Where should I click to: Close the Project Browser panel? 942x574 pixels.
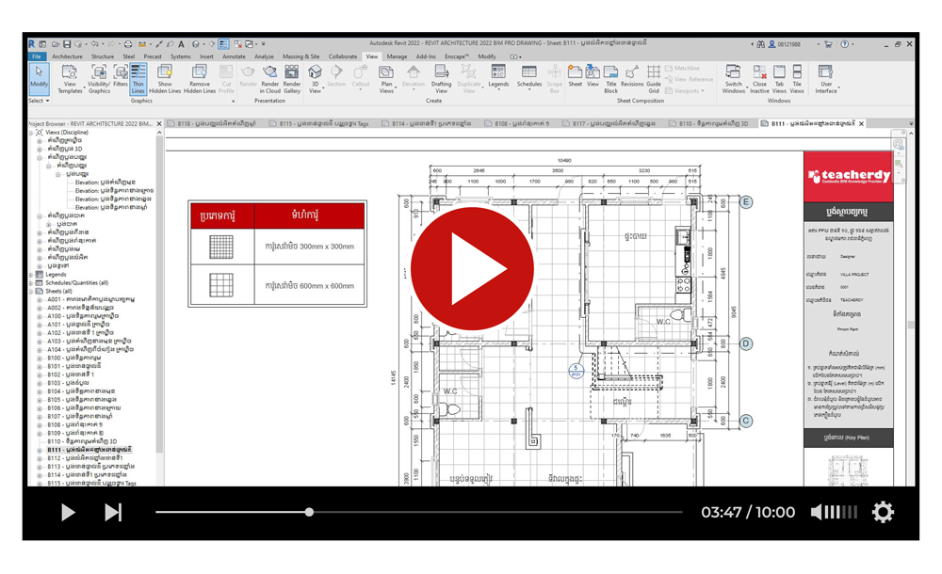point(159,123)
